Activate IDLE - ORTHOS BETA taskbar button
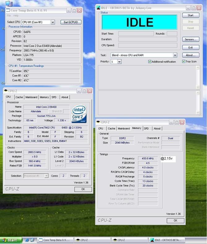Screen dimensions: 207x244 coord(166,240)
